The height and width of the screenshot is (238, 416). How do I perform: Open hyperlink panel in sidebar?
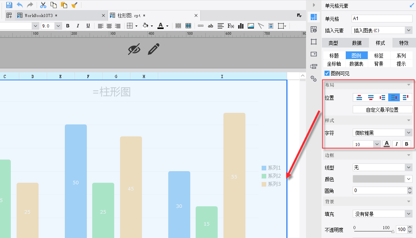(x=314, y=78)
